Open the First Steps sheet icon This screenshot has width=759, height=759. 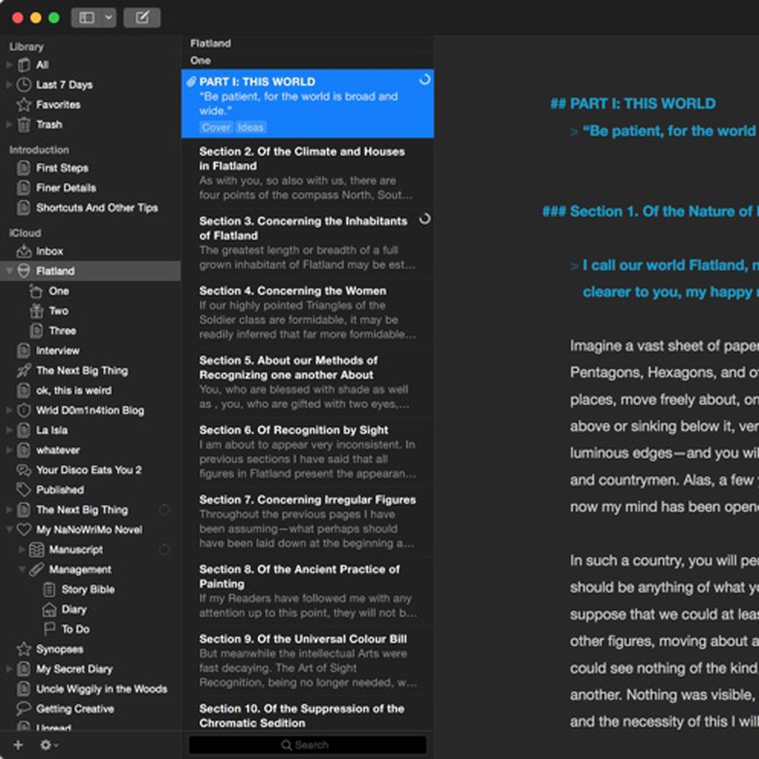pyautogui.click(x=24, y=168)
